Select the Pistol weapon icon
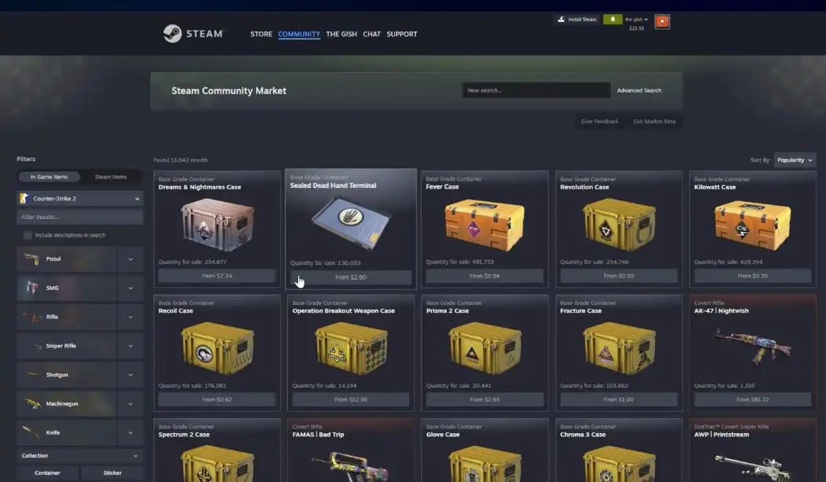Image resolution: width=826 pixels, height=482 pixels. click(x=31, y=259)
